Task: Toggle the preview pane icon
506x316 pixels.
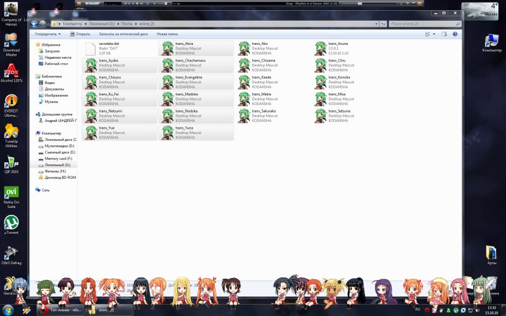Action: [444, 34]
